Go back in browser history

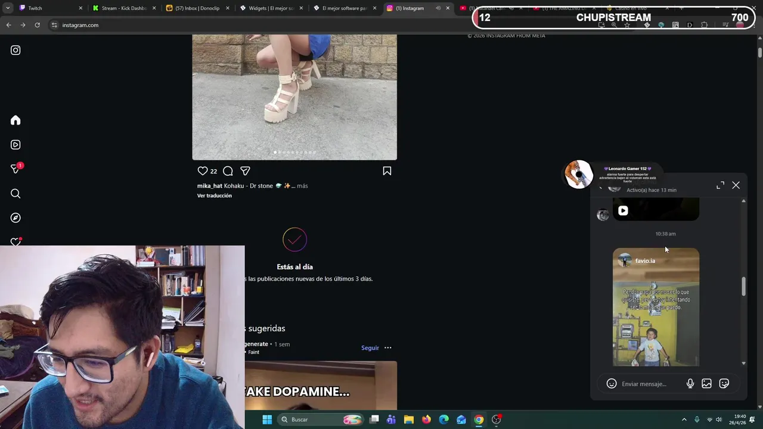pyautogui.click(x=8, y=25)
